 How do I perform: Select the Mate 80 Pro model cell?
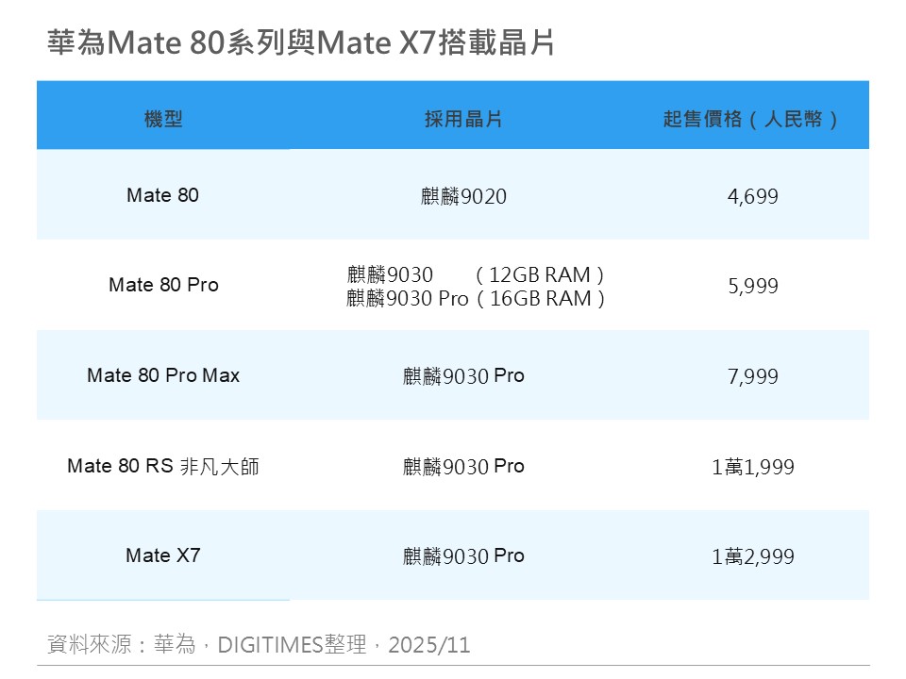163,285
